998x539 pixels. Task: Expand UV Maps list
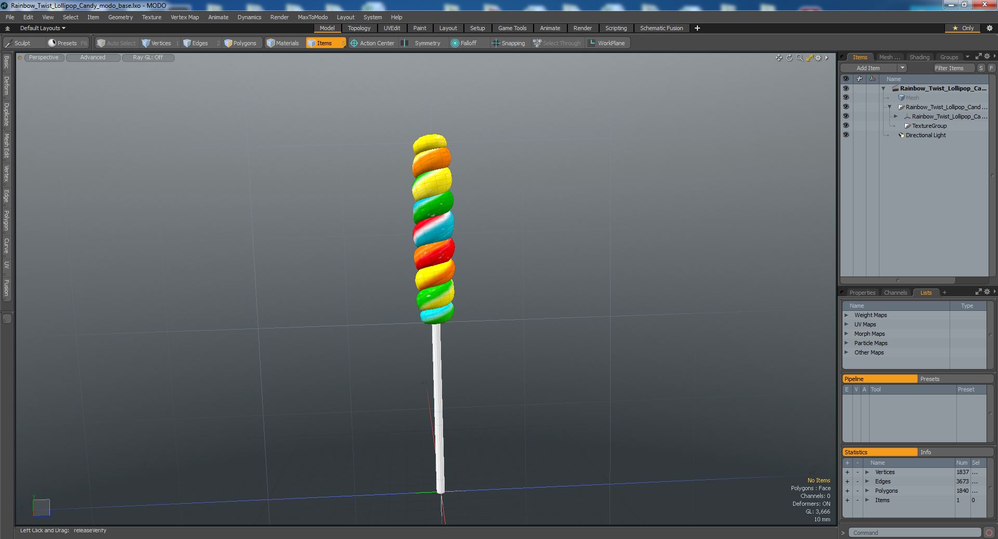pos(846,325)
